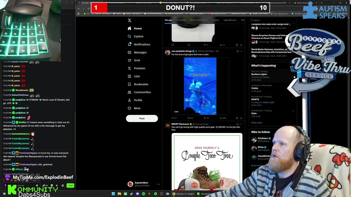Open Premium in X sidebar

click(x=136, y=68)
